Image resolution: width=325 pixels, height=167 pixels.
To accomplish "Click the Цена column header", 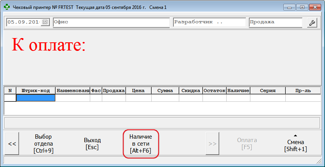I will [x=138, y=90].
